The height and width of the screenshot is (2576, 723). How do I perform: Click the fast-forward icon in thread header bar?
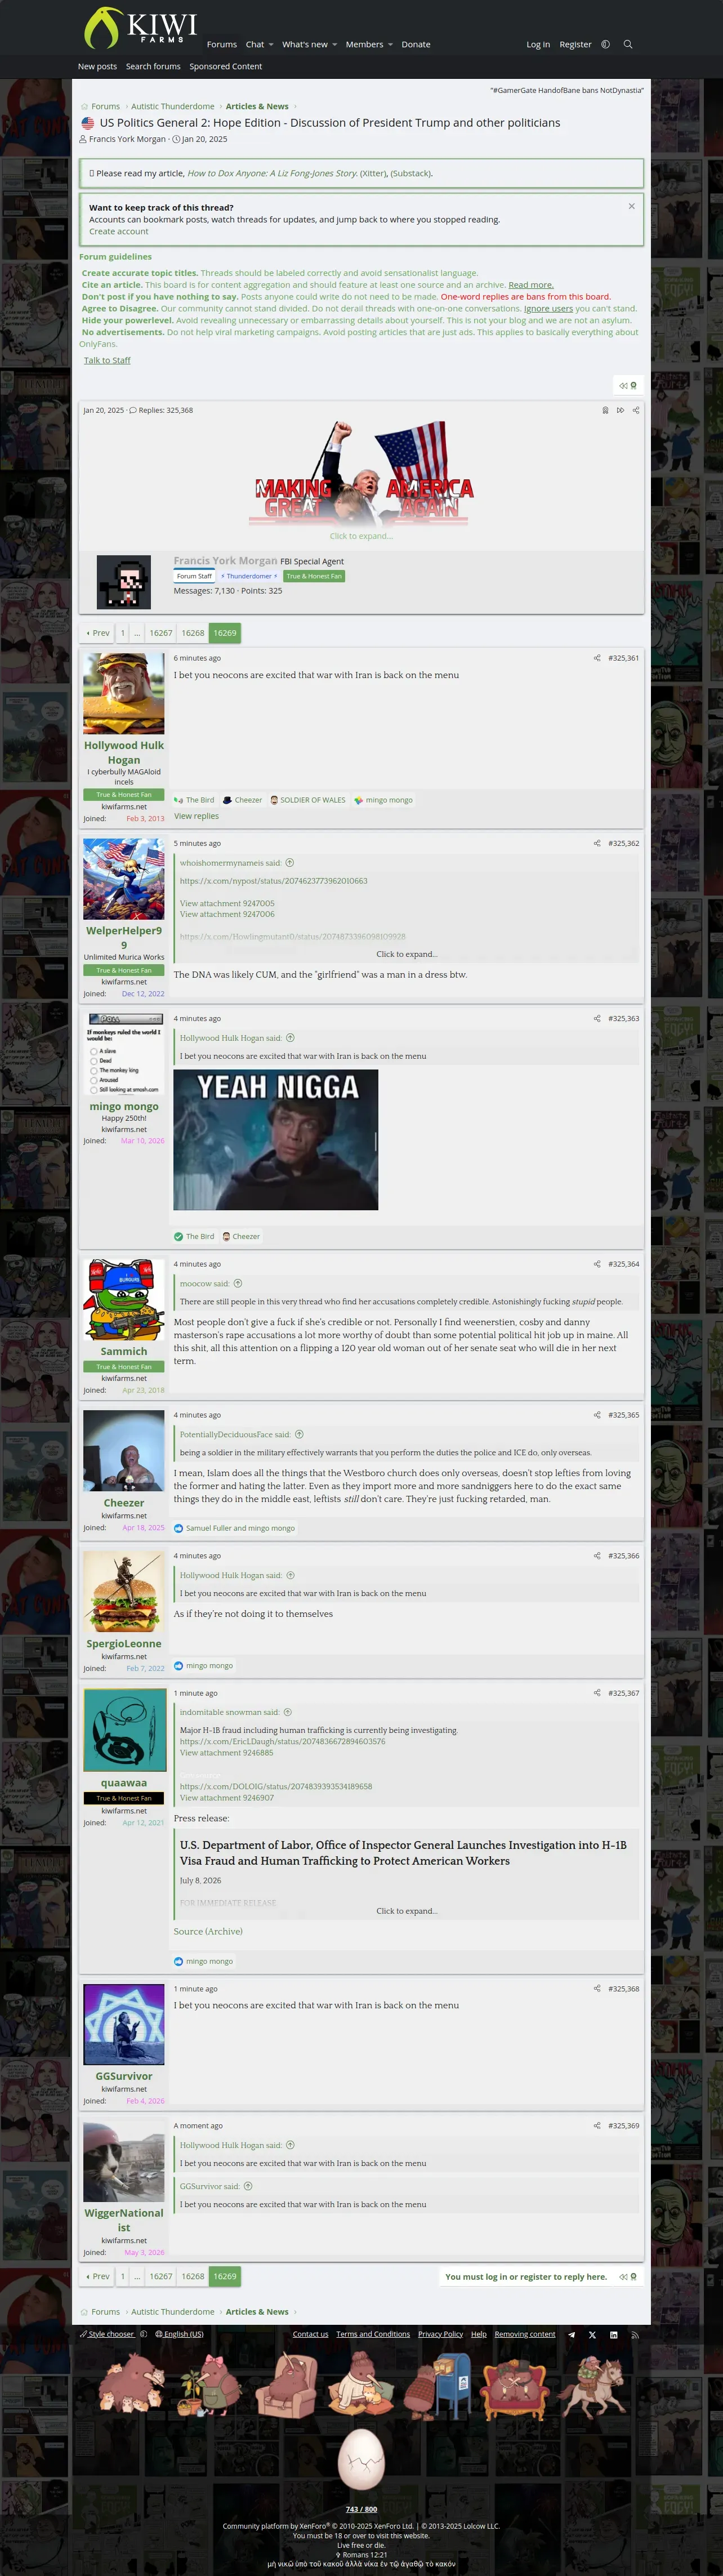pos(620,410)
